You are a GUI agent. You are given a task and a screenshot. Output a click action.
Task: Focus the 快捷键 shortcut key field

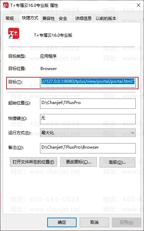88,119
